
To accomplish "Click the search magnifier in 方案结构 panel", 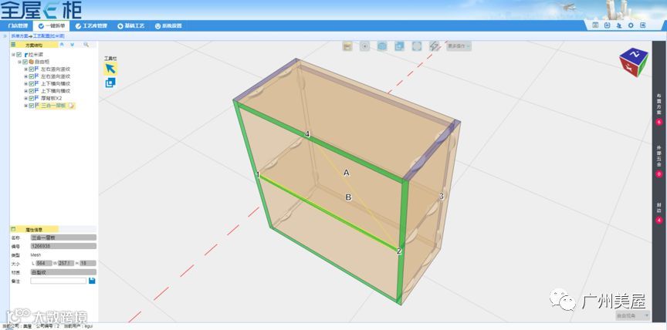I will (x=86, y=45).
